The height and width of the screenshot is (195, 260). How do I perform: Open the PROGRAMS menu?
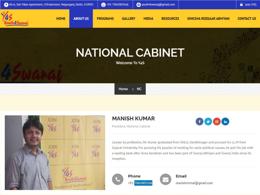(x=105, y=18)
